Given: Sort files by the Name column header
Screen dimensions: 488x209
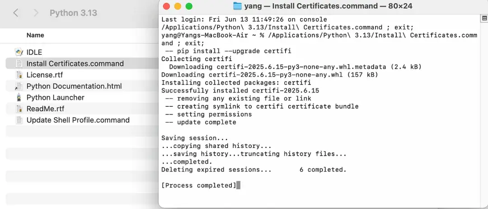Looking at the screenshot, I should tap(35, 35).
